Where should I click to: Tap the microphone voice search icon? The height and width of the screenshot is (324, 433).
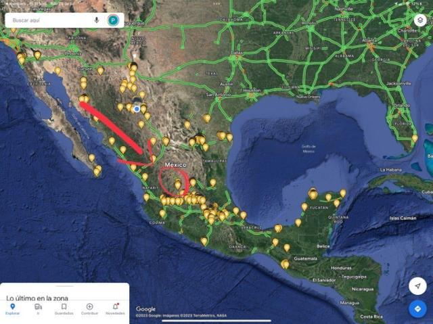click(x=97, y=20)
